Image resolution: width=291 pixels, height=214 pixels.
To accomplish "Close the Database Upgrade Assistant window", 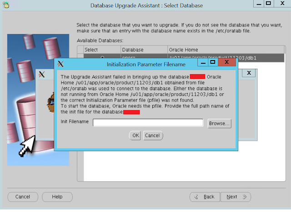I will [x=282, y=4].
